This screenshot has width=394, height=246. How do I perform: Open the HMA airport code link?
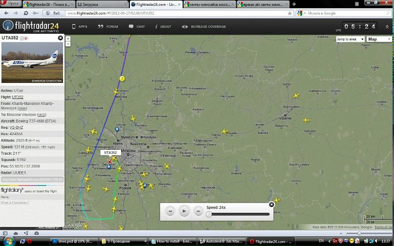click(x=22, y=108)
